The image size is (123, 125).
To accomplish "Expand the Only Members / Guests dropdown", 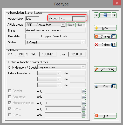I will (x=83, y=67).
